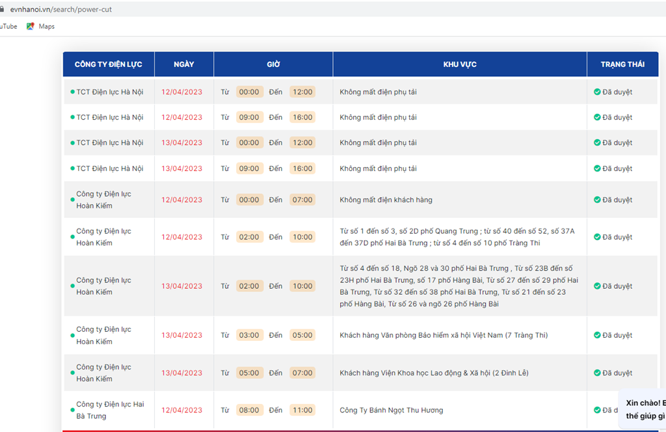Open the 'Xin chào!' chat popup
The image size is (666, 432).
(x=643, y=409)
